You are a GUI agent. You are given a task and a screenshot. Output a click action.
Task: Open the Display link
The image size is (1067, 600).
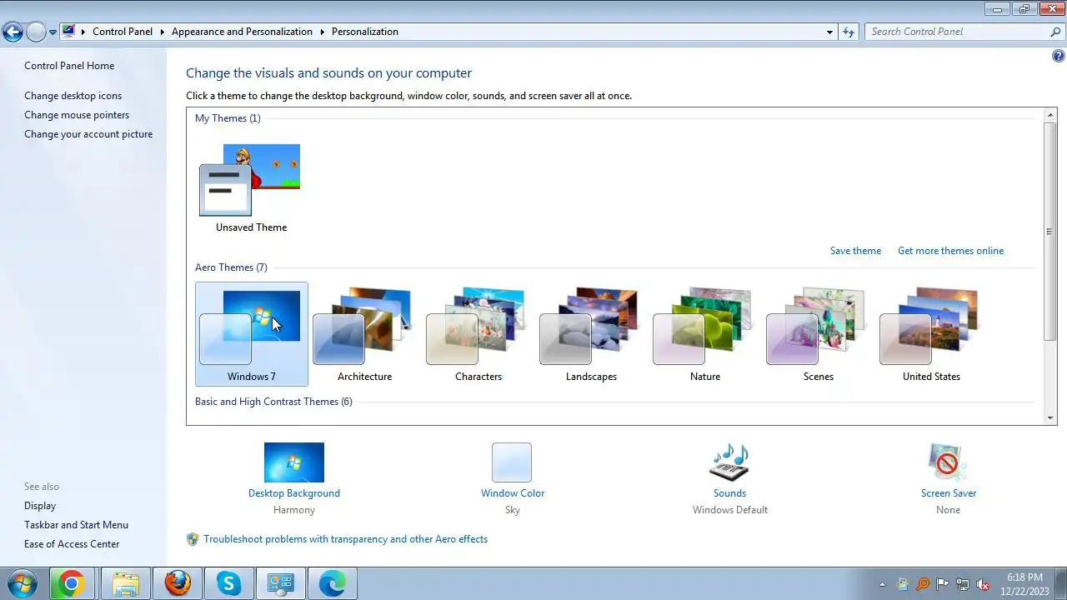tap(40, 506)
